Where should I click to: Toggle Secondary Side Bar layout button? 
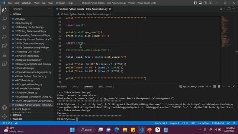205,3
